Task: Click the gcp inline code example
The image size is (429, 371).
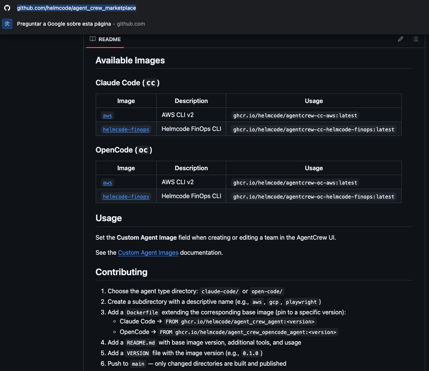Action: (x=274, y=302)
